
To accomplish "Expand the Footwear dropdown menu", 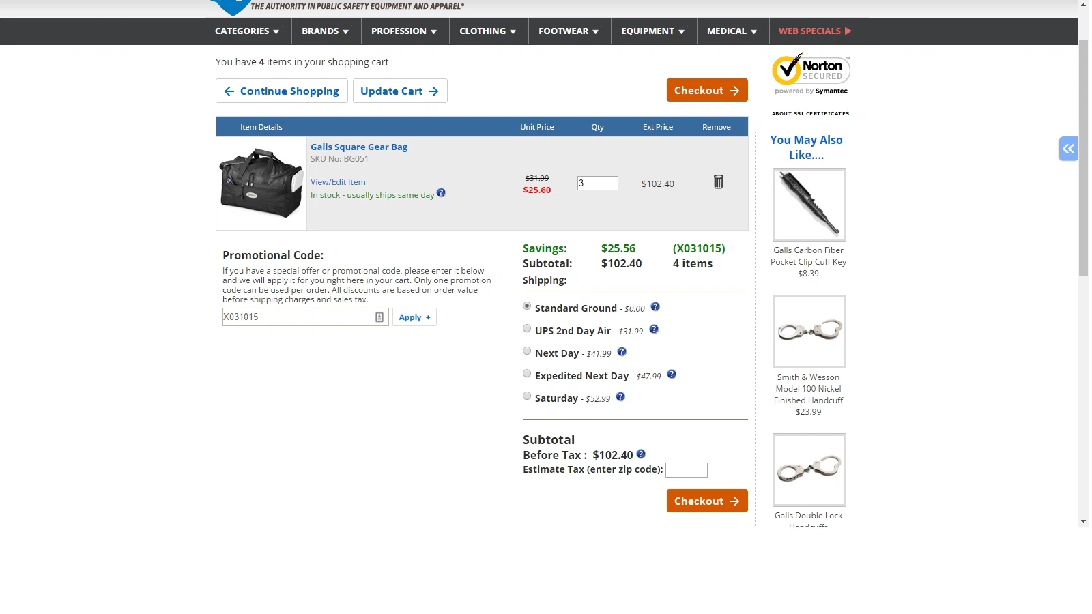I will pyautogui.click(x=569, y=31).
